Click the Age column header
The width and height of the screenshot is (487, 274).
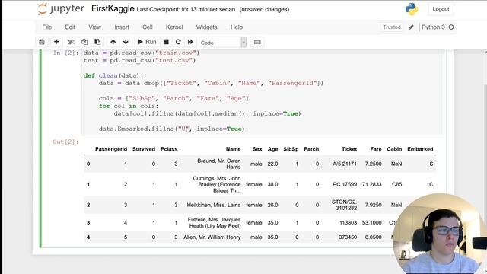pos(272,149)
